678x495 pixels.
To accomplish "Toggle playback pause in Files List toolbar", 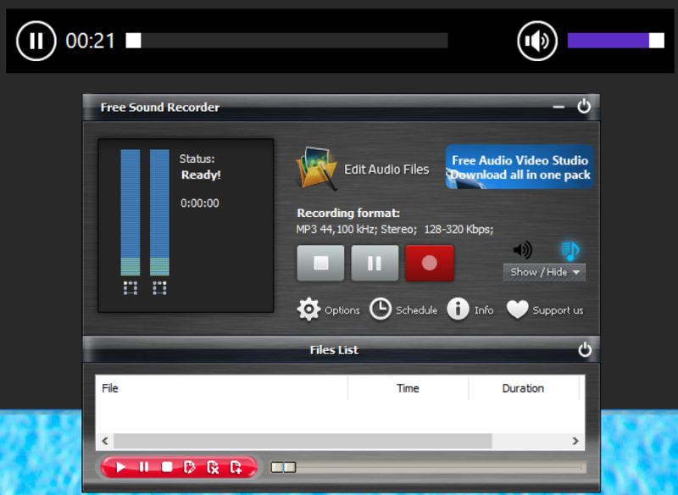I will (144, 467).
